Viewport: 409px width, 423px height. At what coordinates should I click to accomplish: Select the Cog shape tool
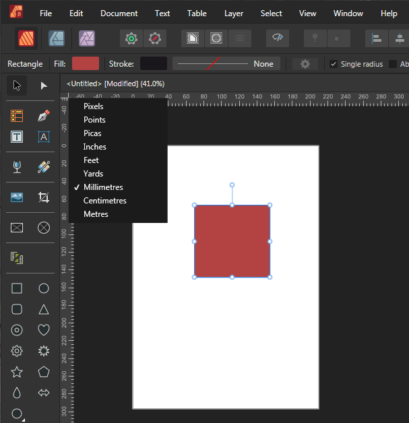17,351
